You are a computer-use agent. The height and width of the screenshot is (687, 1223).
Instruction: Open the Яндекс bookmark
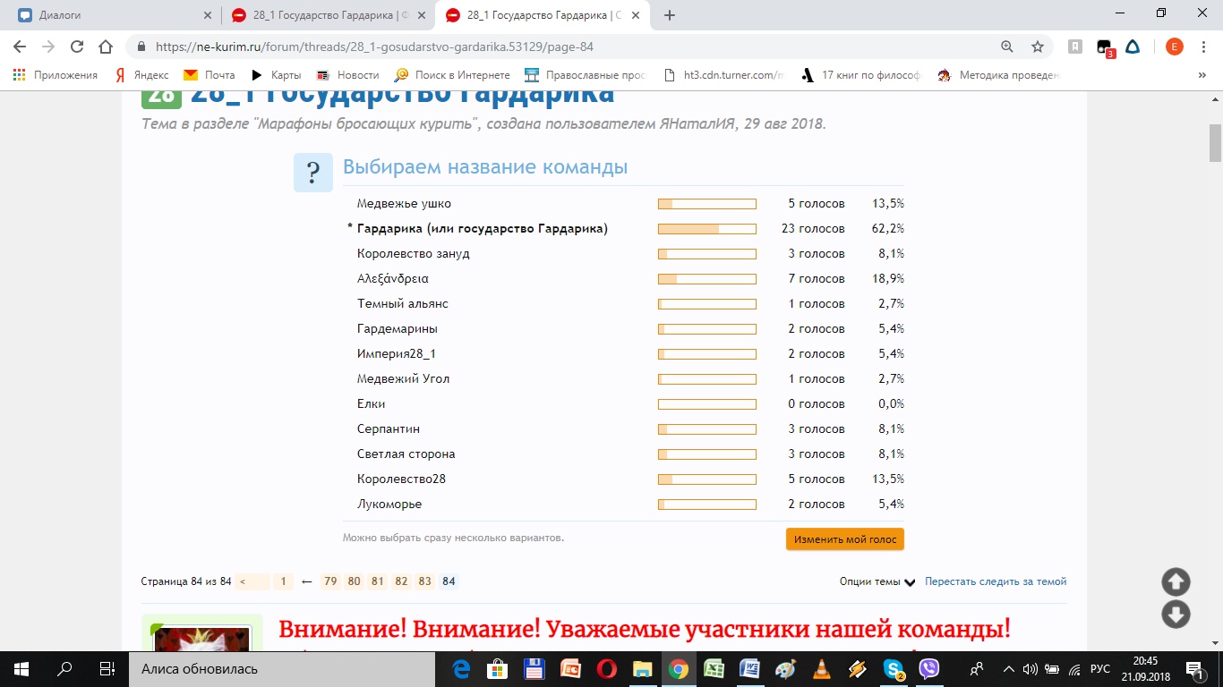click(141, 75)
